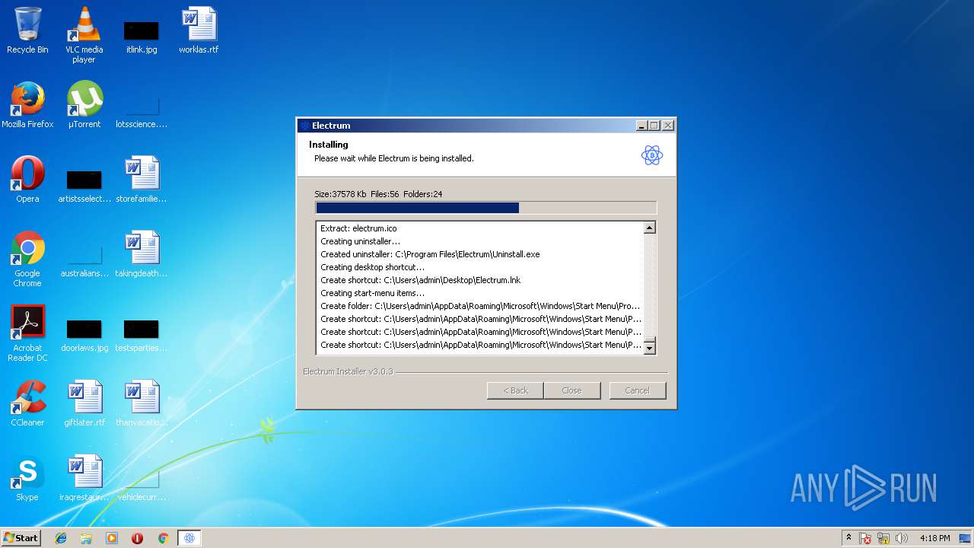Image resolution: width=974 pixels, height=548 pixels.
Task: Open worklas.rtf document on desktop
Action: pos(199,30)
